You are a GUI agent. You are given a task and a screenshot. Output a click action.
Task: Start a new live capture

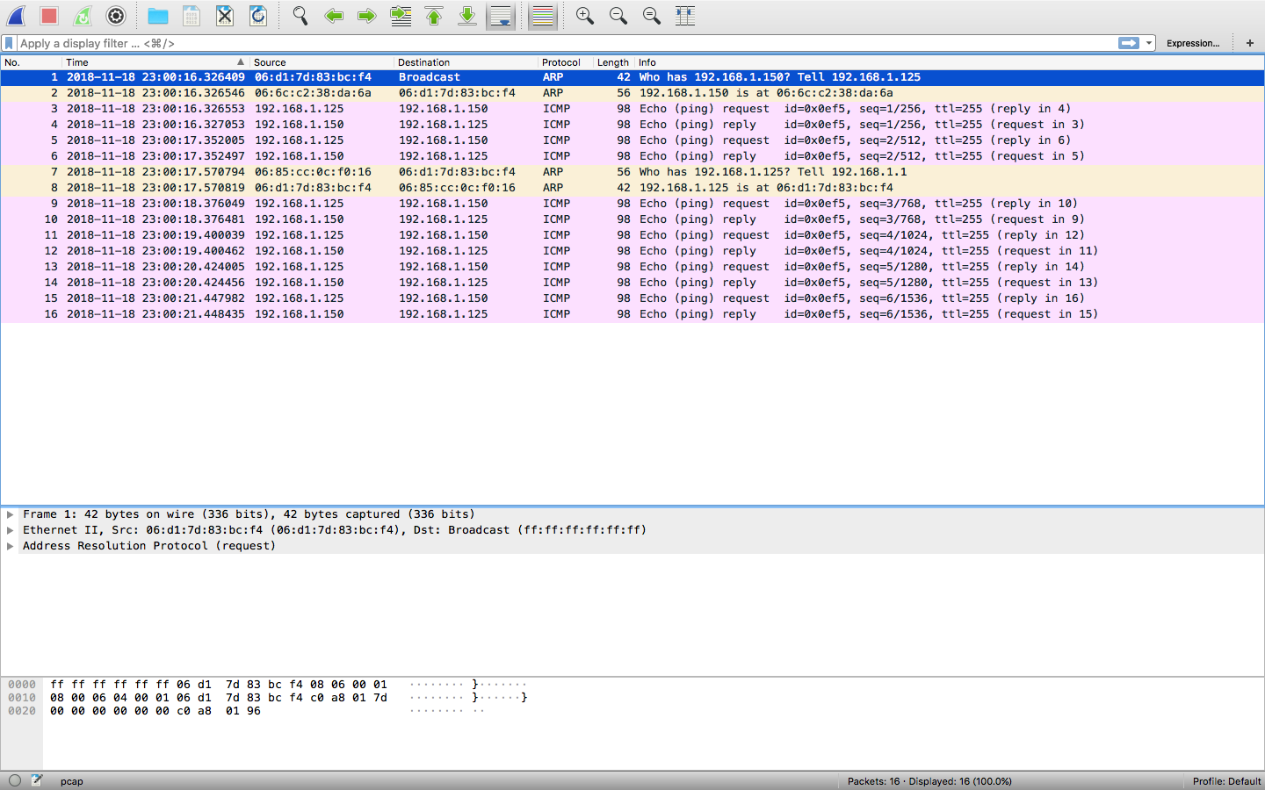point(15,15)
